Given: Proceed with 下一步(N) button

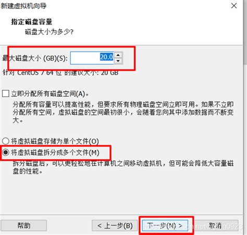Looking at the screenshot, I should pos(165,226).
